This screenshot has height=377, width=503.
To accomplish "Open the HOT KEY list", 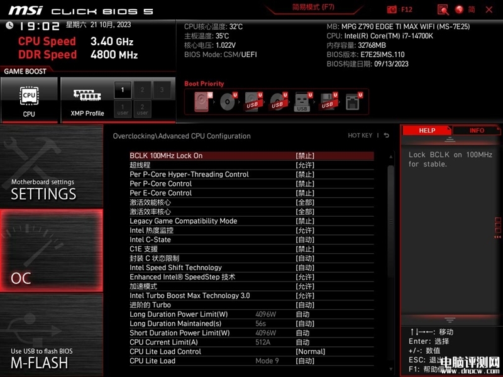I will point(360,136).
